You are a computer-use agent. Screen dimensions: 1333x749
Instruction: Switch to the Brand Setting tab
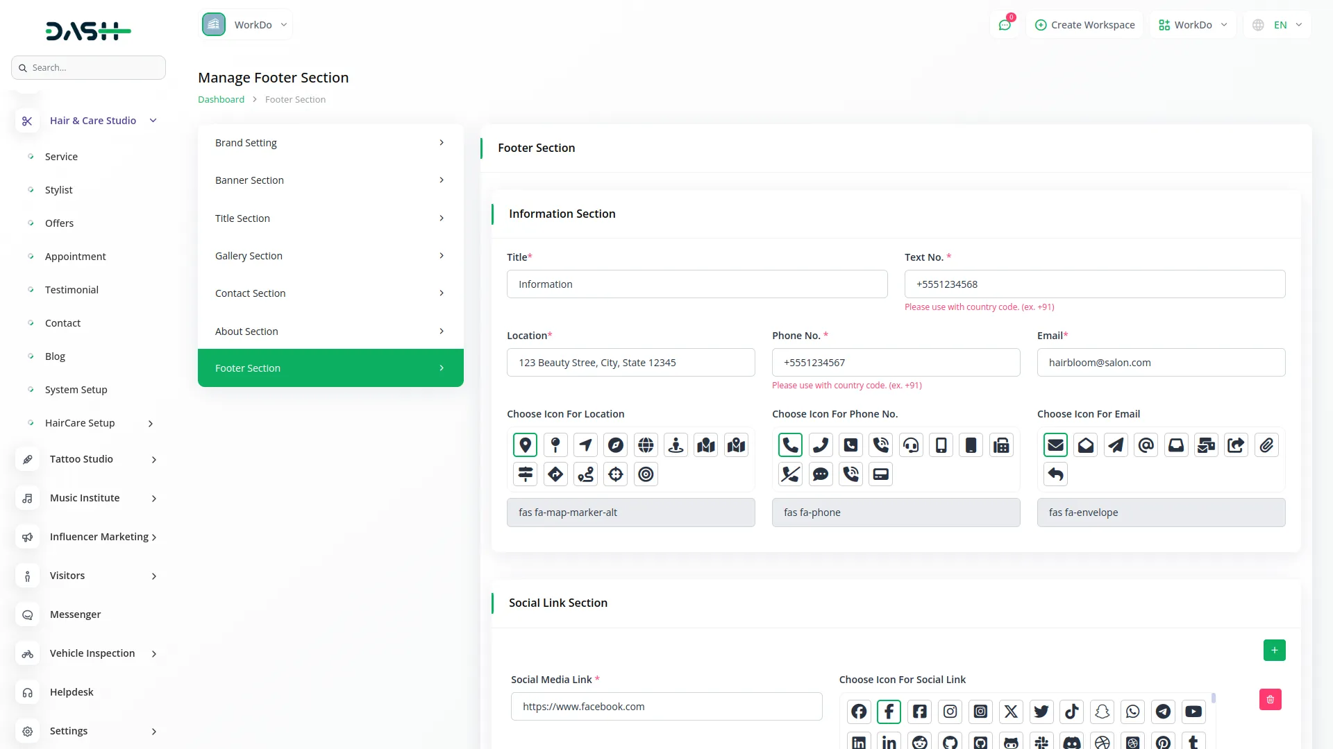click(x=330, y=143)
